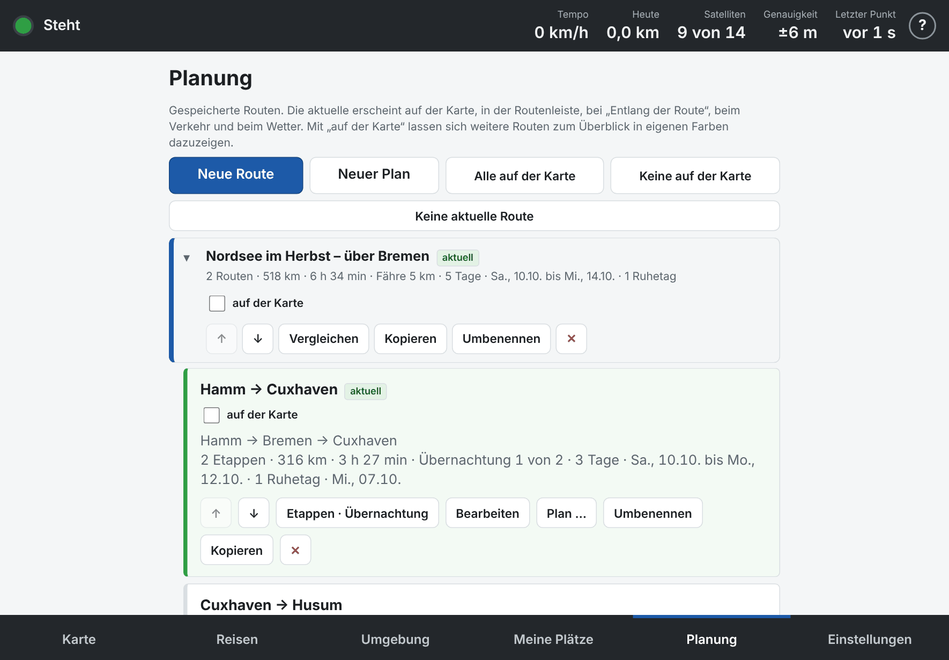Image resolution: width=949 pixels, height=660 pixels.
Task: Copy the Nordsee plan with Kopieren
Action: click(410, 339)
